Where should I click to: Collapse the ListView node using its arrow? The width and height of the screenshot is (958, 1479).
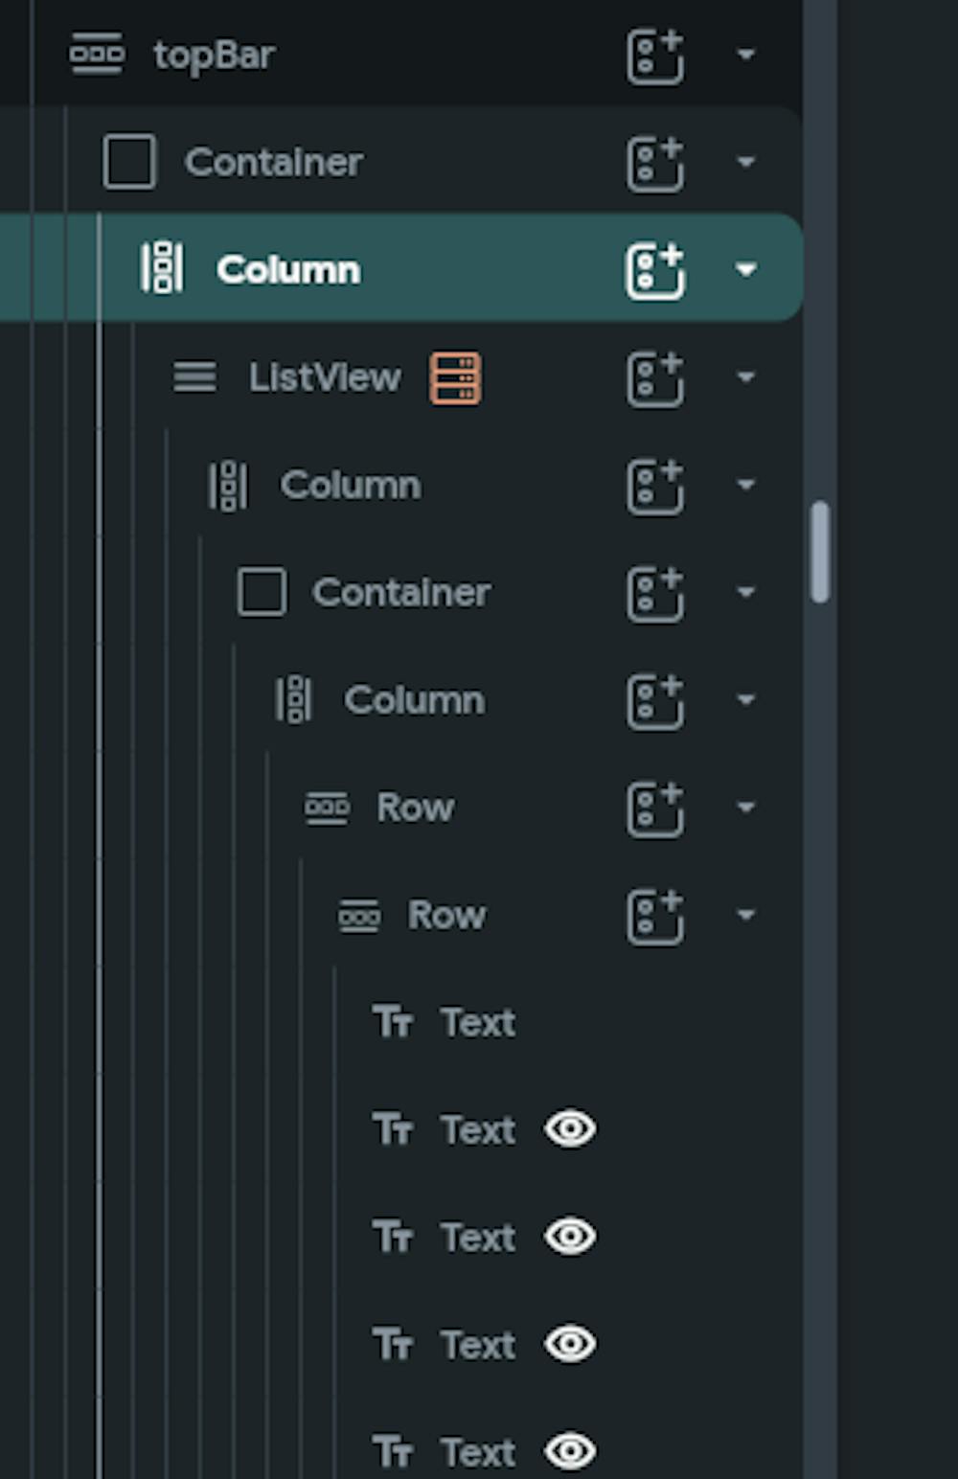pyautogui.click(x=746, y=378)
